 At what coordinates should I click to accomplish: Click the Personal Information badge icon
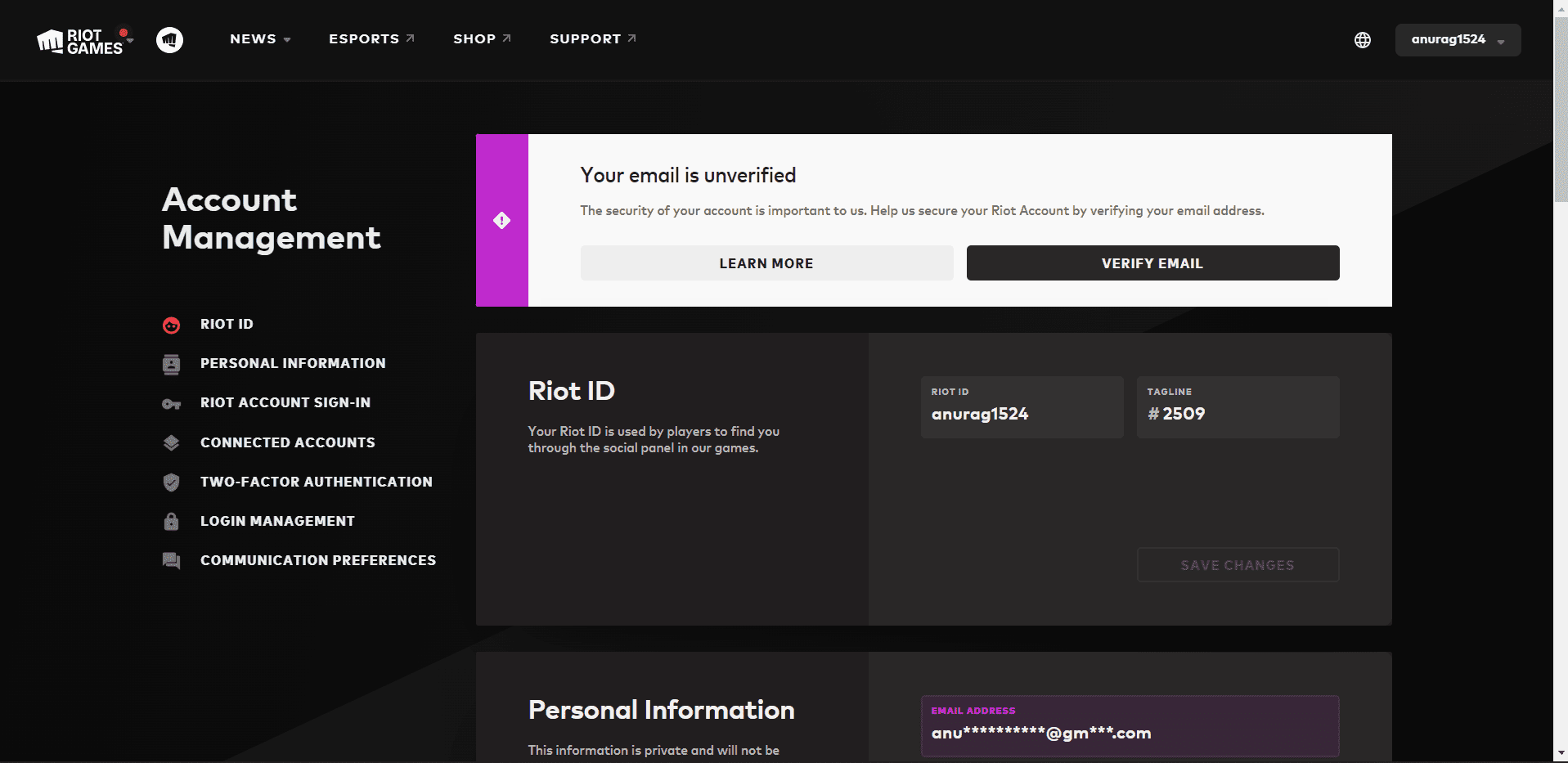pos(171,364)
